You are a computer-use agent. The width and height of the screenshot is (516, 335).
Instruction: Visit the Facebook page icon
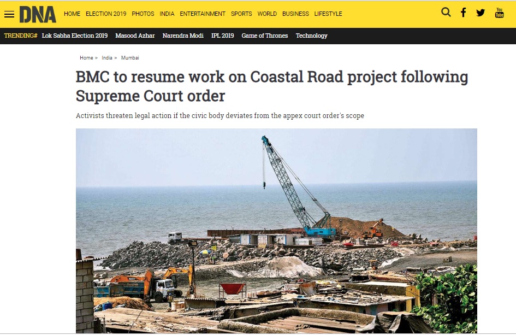tap(464, 13)
